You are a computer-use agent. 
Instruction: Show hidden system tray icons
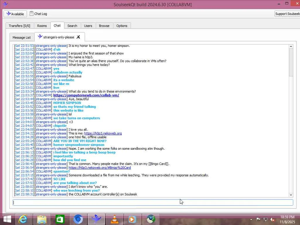(251, 219)
